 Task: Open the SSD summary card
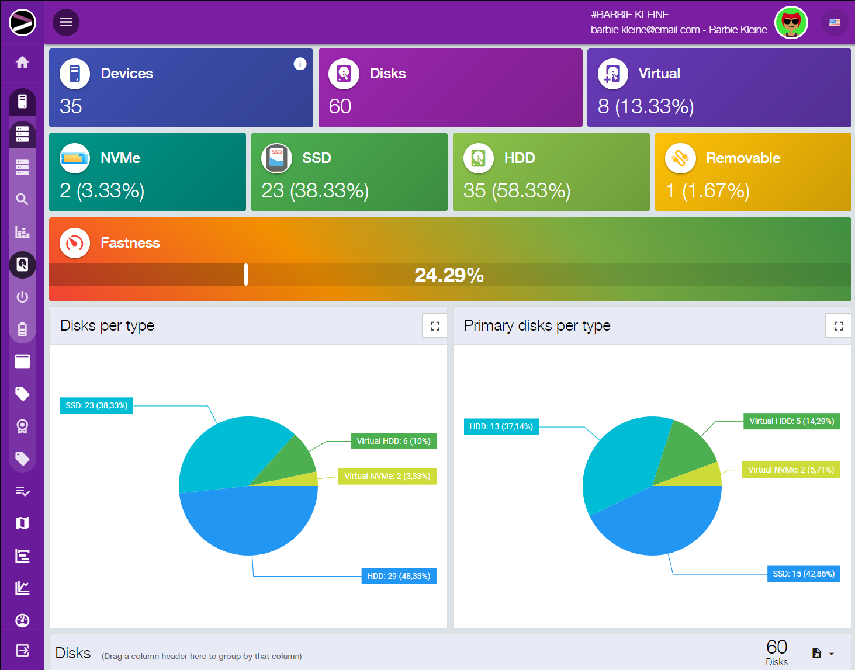(x=349, y=172)
